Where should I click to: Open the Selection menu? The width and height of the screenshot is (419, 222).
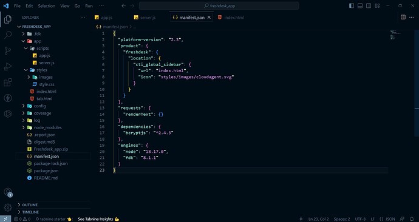click(47, 6)
